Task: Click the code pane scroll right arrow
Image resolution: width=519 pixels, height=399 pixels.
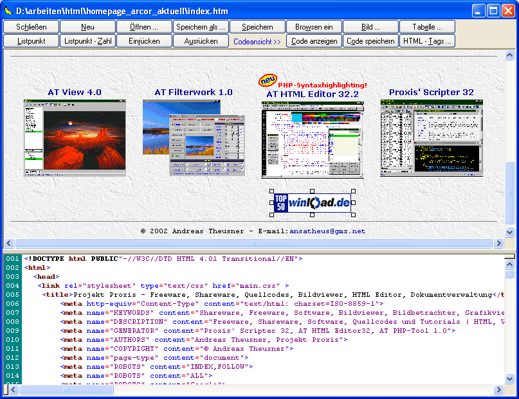Action: pyautogui.click(x=498, y=390)
